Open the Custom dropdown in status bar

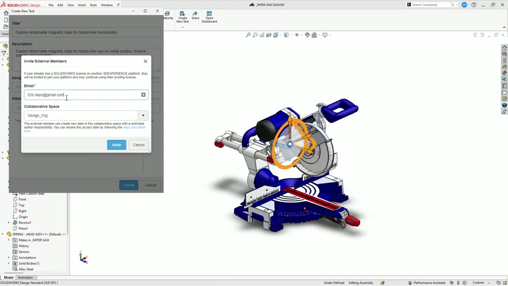point(481,283)
